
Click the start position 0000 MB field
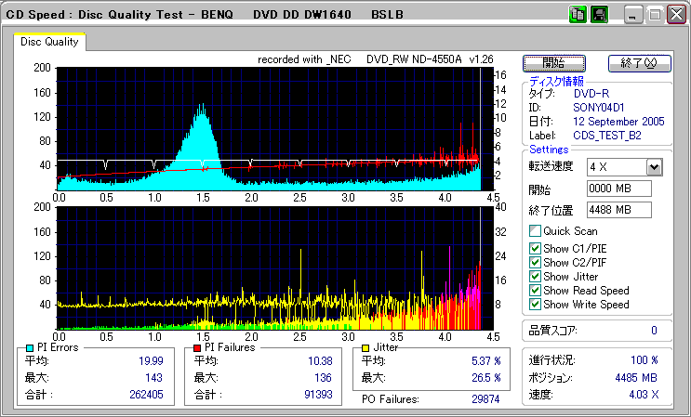[x=619, y=189]
